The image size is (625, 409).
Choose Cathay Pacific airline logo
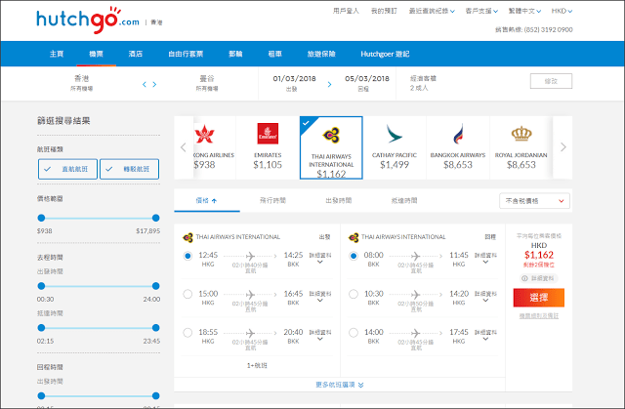point(395,134)
